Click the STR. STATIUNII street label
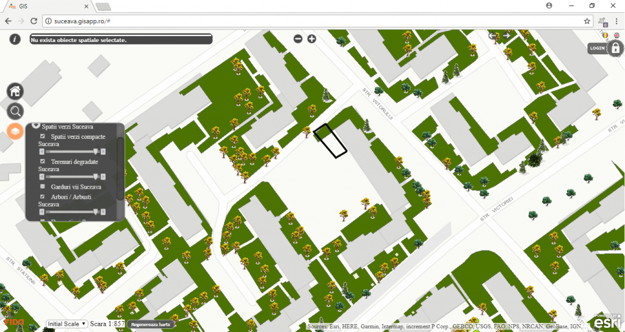 pyautogui.click(x=21, y=270)
